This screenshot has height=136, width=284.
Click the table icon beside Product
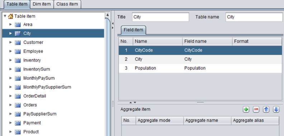pos(18,132)
